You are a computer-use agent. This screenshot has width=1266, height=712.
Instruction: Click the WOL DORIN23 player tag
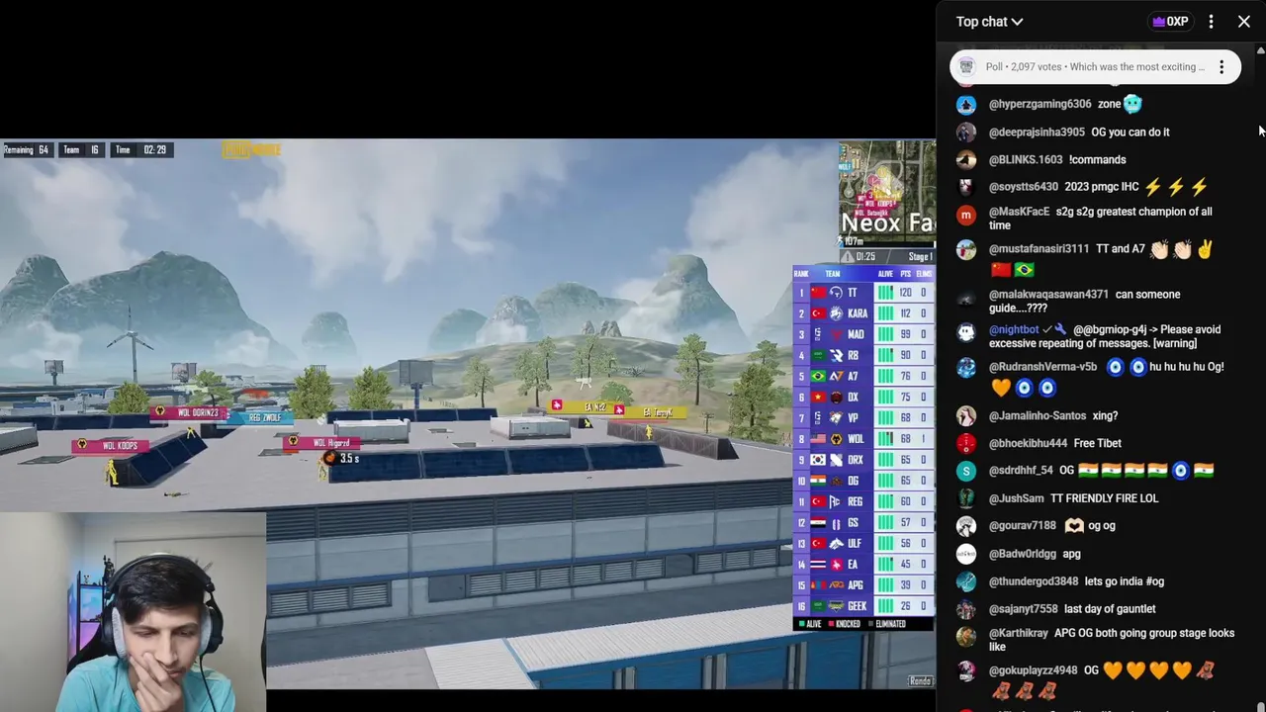tap(189, 412)
